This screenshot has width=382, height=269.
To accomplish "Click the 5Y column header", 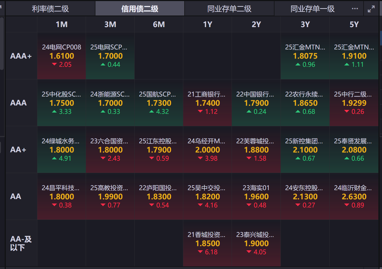I will pos(354,24).
